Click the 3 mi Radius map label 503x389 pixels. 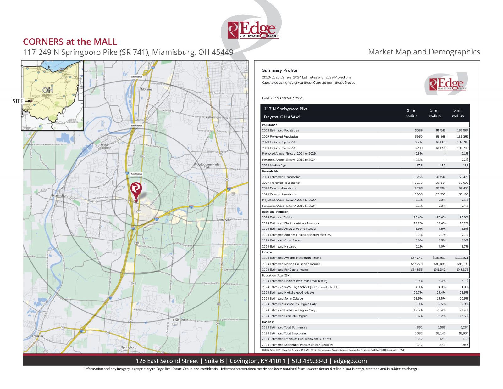(x=136, y=125)
